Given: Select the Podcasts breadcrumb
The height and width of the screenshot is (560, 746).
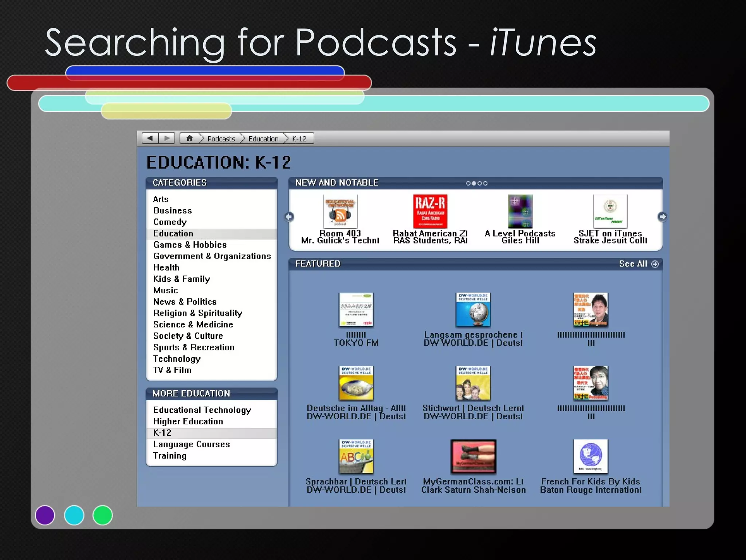Looking at the screenshot, I should pos(221,139).
